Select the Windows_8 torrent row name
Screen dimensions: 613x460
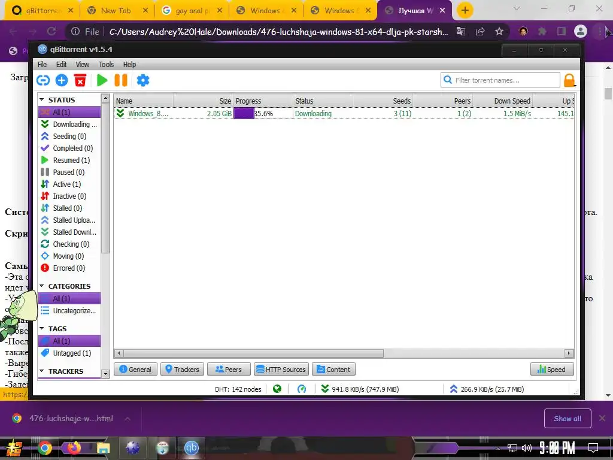click(x=148, y=113)
